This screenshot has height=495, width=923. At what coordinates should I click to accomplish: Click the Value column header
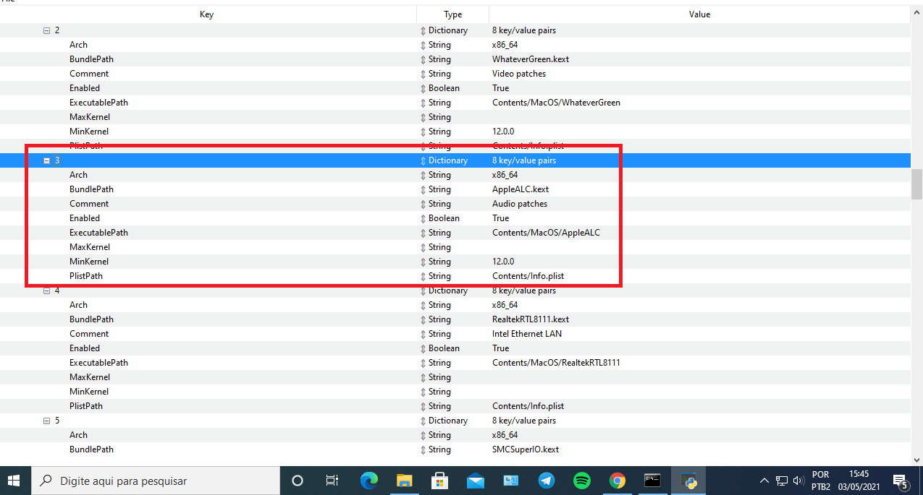pyautogui.click(x=699, y=14)
